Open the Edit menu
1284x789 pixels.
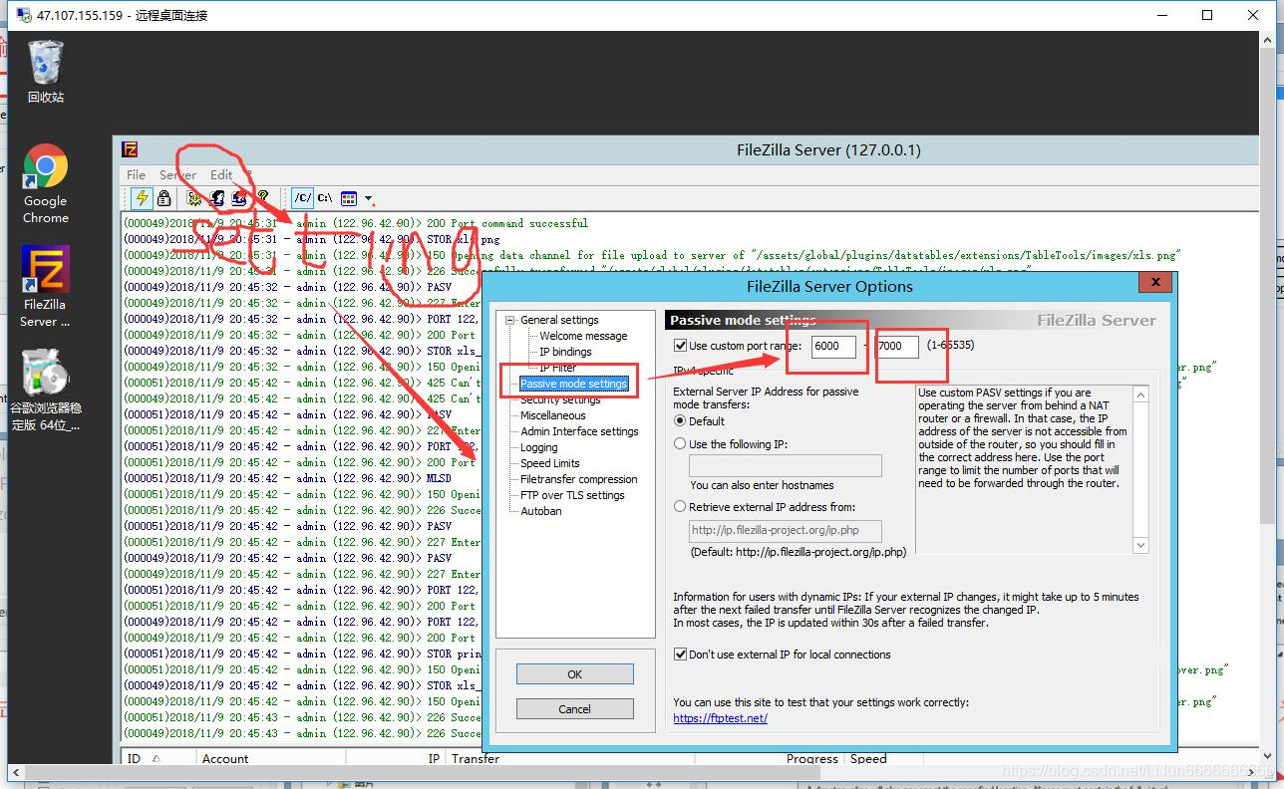[x=221, y=174]
